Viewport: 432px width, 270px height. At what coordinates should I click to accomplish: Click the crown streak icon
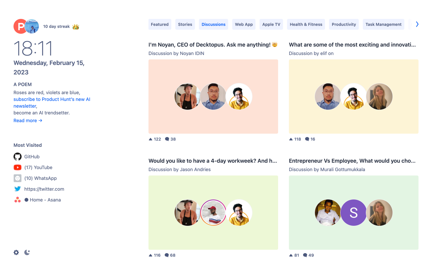pyautogui.click(x=76, y=27)
